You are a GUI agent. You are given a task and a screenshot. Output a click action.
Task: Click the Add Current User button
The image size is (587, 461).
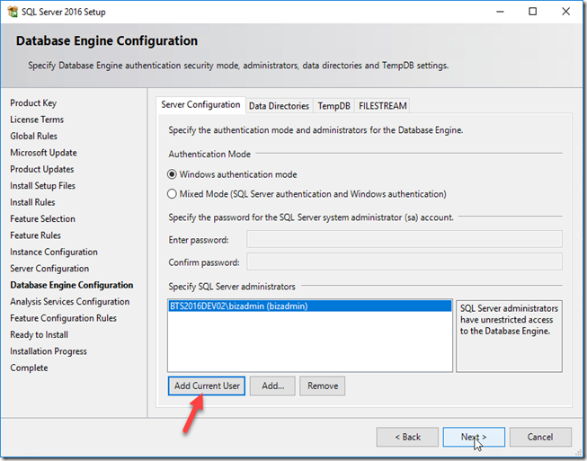tap(207, 386)
